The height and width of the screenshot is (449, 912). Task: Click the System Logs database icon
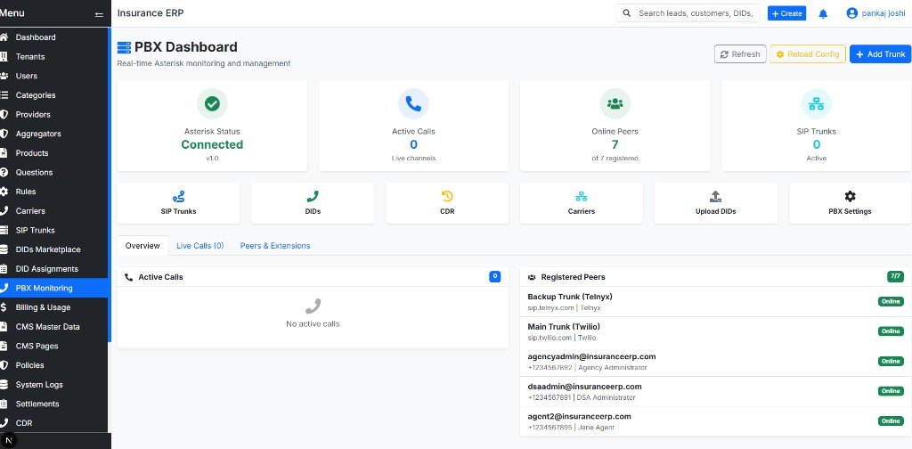coord(4,385)
